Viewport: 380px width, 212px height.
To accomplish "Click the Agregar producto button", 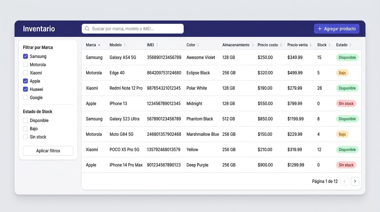I will 337,29.
